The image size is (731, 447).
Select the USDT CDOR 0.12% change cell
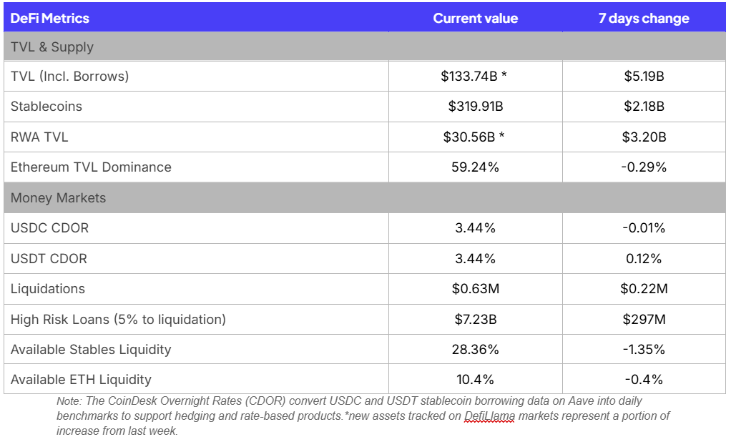644,258
